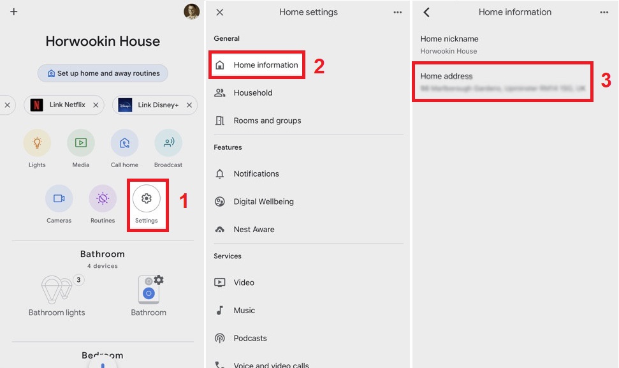Edit the Home address entry
619x368 pixels.
(503, 82)
